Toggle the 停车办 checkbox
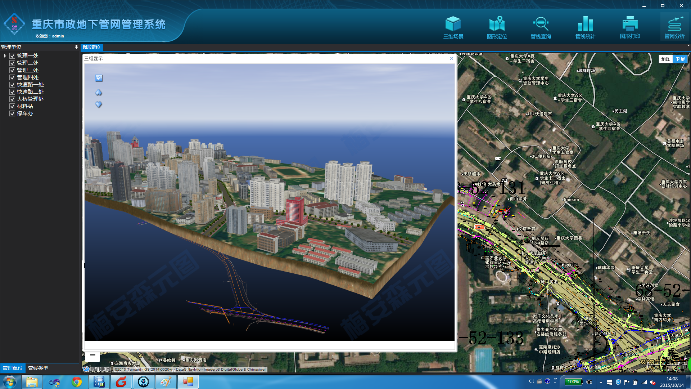This screenshot has height=389, width=691. pos(12,113)
